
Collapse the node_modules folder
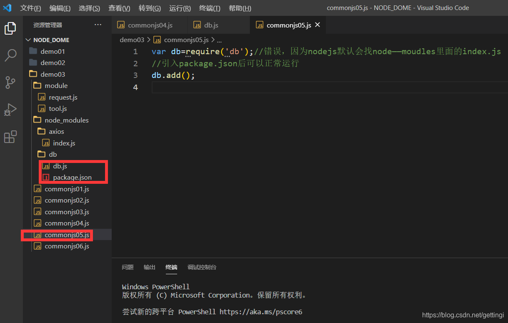click(x=67, y=120)
